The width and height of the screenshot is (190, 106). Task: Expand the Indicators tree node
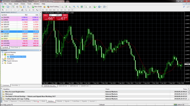tap(3, 59)
